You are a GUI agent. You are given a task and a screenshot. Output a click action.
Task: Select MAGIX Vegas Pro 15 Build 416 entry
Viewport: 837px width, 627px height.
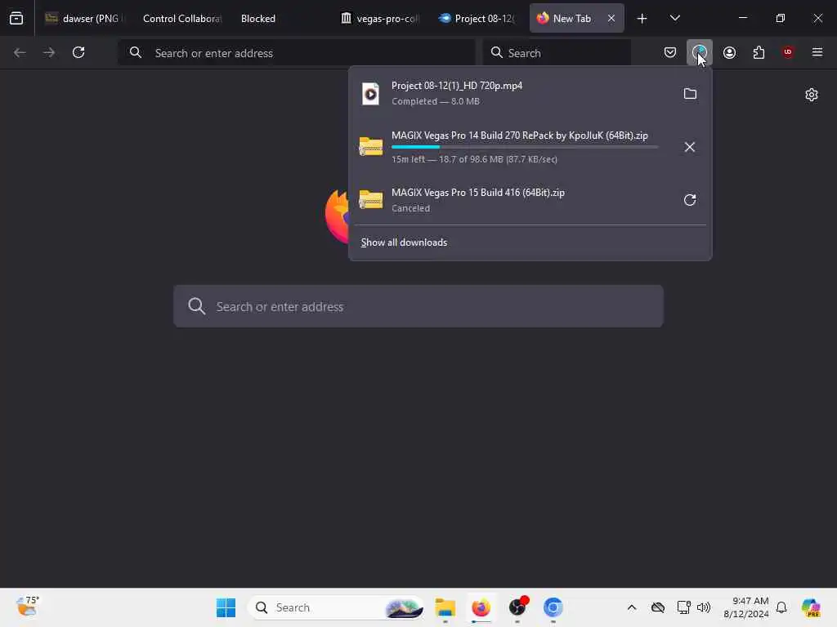pos(512,200)
